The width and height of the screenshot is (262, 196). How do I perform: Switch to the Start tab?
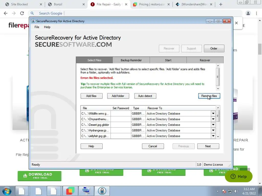(168, 60)
